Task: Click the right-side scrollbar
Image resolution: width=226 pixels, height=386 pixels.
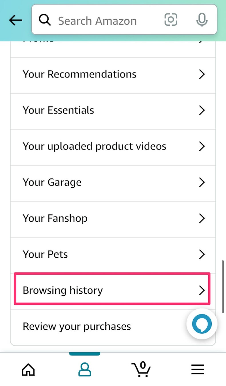Action: click(x=222, y=286)
